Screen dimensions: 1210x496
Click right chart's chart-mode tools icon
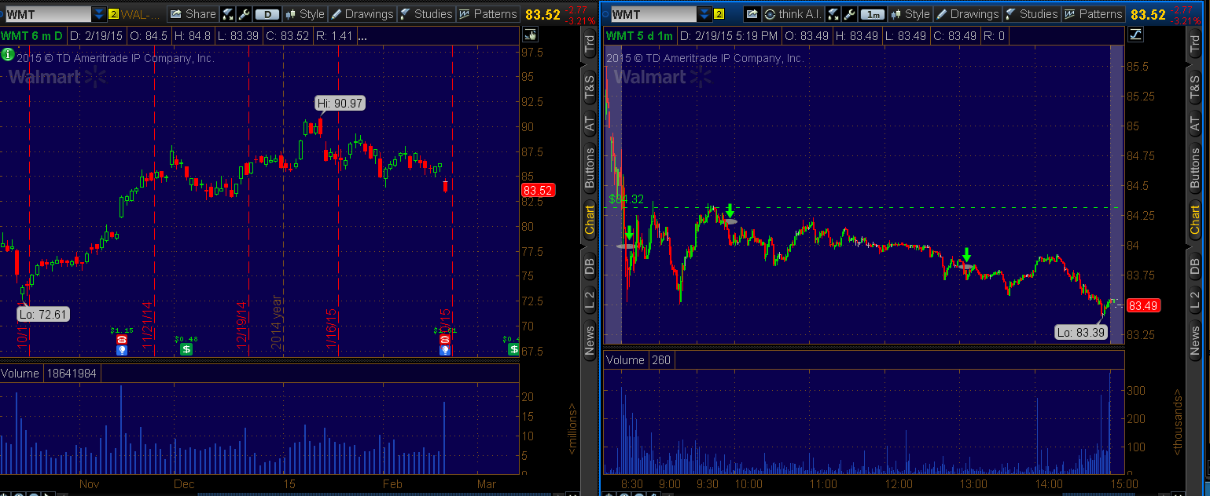tap(833, 14)
